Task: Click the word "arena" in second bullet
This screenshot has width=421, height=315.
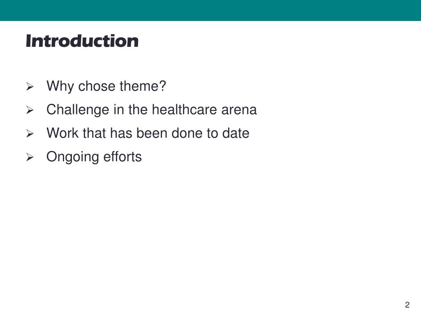Action: point(239,110)
